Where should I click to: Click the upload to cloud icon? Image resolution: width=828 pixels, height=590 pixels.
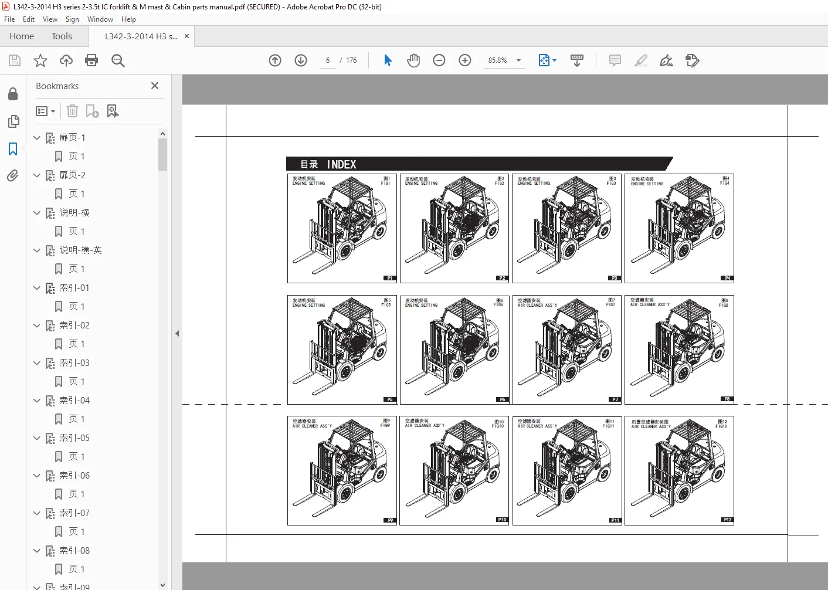click(x=66, y=60)
